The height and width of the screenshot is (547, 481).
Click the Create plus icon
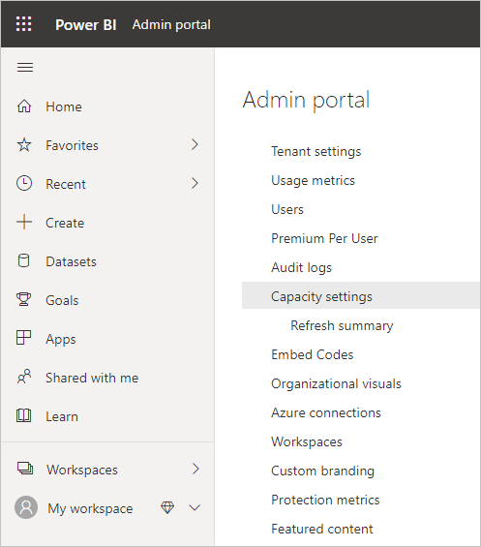[24, 223]
